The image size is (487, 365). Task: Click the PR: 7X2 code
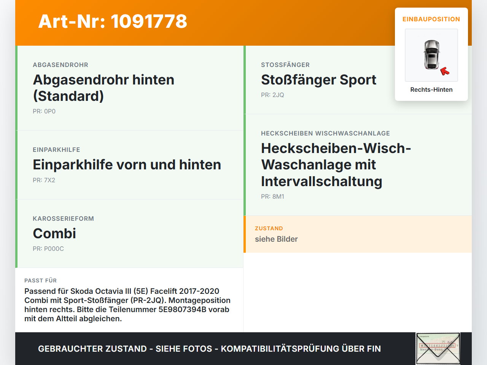(44, 180)
